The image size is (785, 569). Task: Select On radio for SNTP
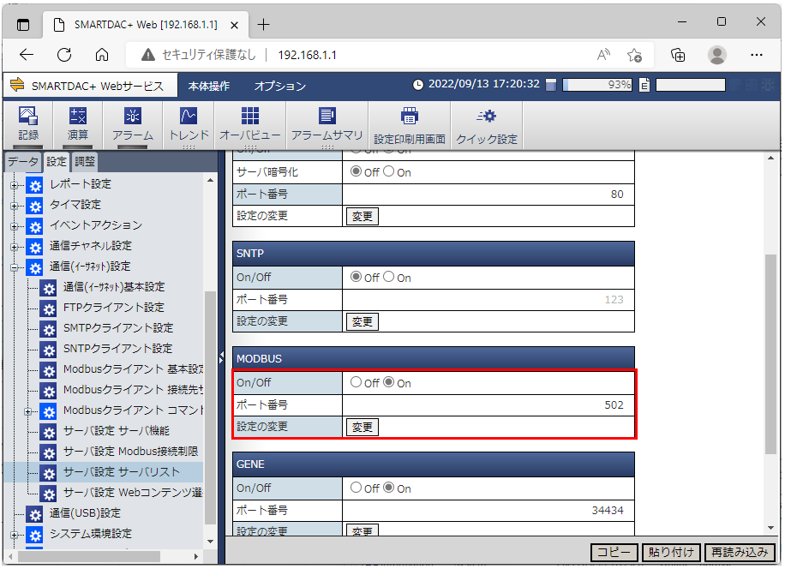[x=388, y=277]
